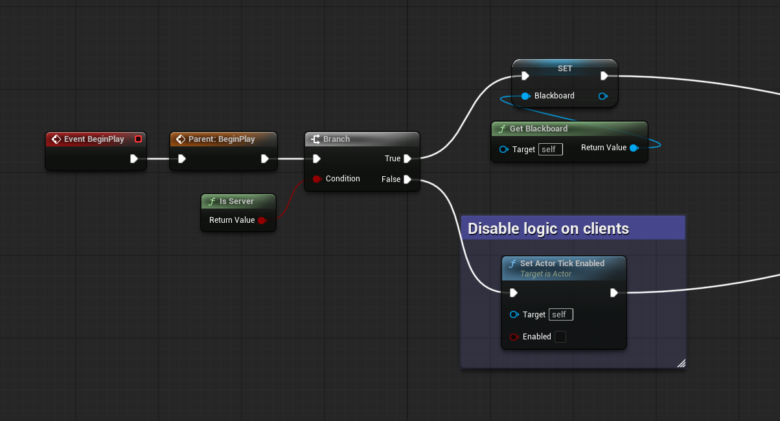Click the SET node's Blackboard input pin
The image size is (780, 421).
[x=525, y=96]
